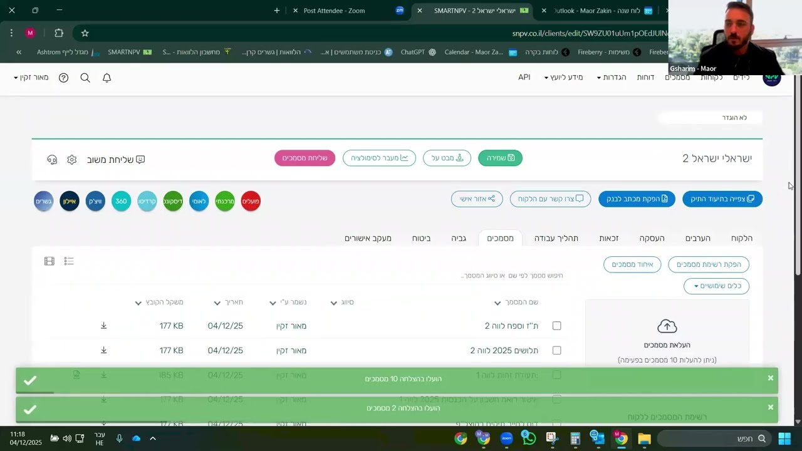The image size is (802, 451).
Task: Sort by the שם המסמך column arrow
Action: point(497,303)
